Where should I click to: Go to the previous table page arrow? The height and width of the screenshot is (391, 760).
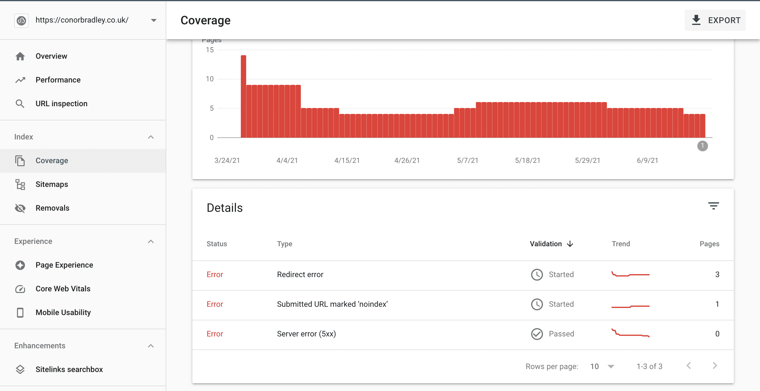(x=689, y=365)
